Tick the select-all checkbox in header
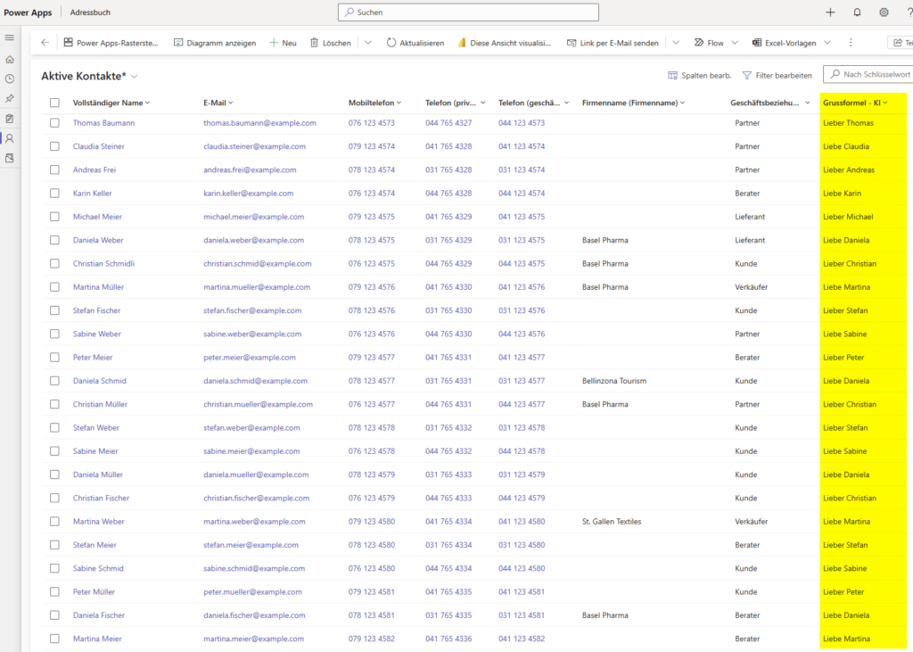The width and height of the screenshot is (913, 652). pos(54,103)
